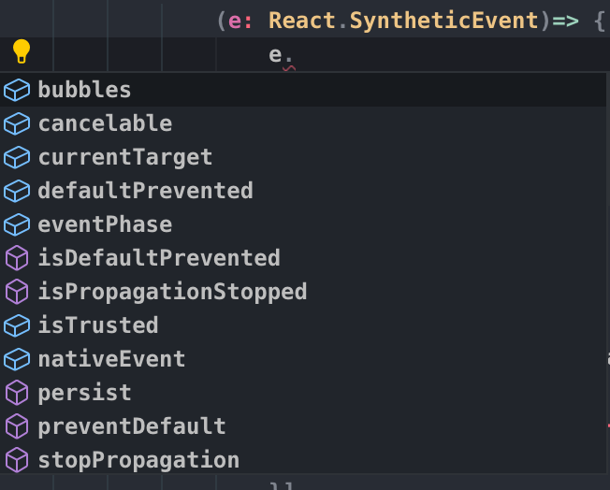Insert preventDefault from suggestions
Viewport: 610px width, 490px height.
[x=132, y=426]
